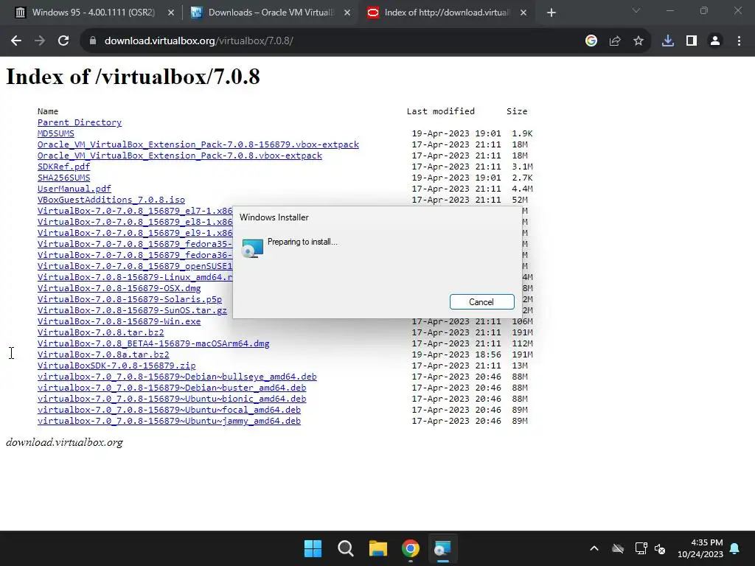This screenshot has height=566, width=755.
Task: Close the Index of download.virtualbox tab
Action: [523, 13]
